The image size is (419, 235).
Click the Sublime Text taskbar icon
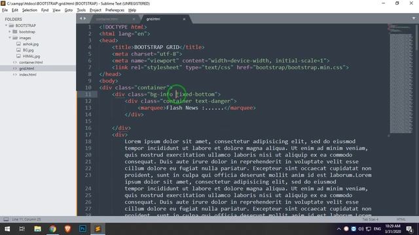point(98,229)
